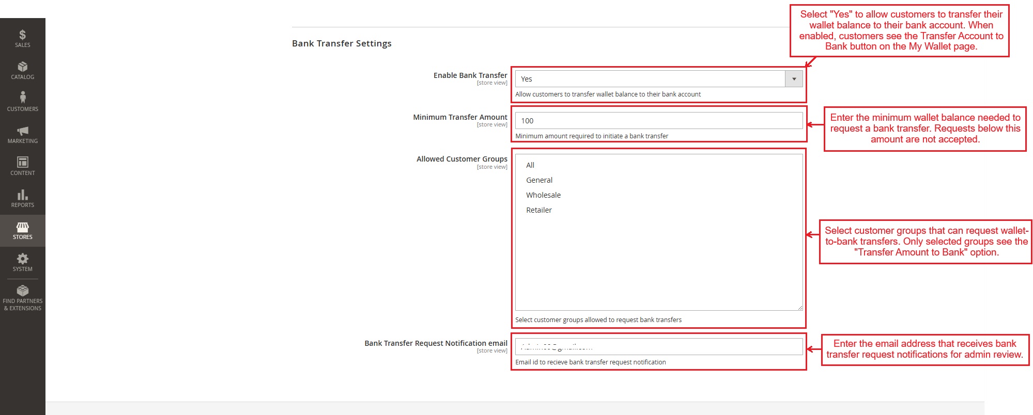The image size is (1033, 415).
Task: Open Customers person icon in sidebar
Action: click(x=22, y=98)
